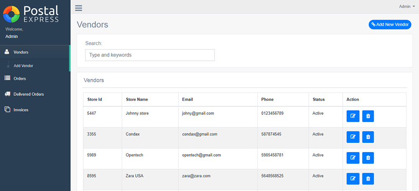Go to Orders in sidebar
The width and height of the screenshot is (419, 191).
[35, 79]
